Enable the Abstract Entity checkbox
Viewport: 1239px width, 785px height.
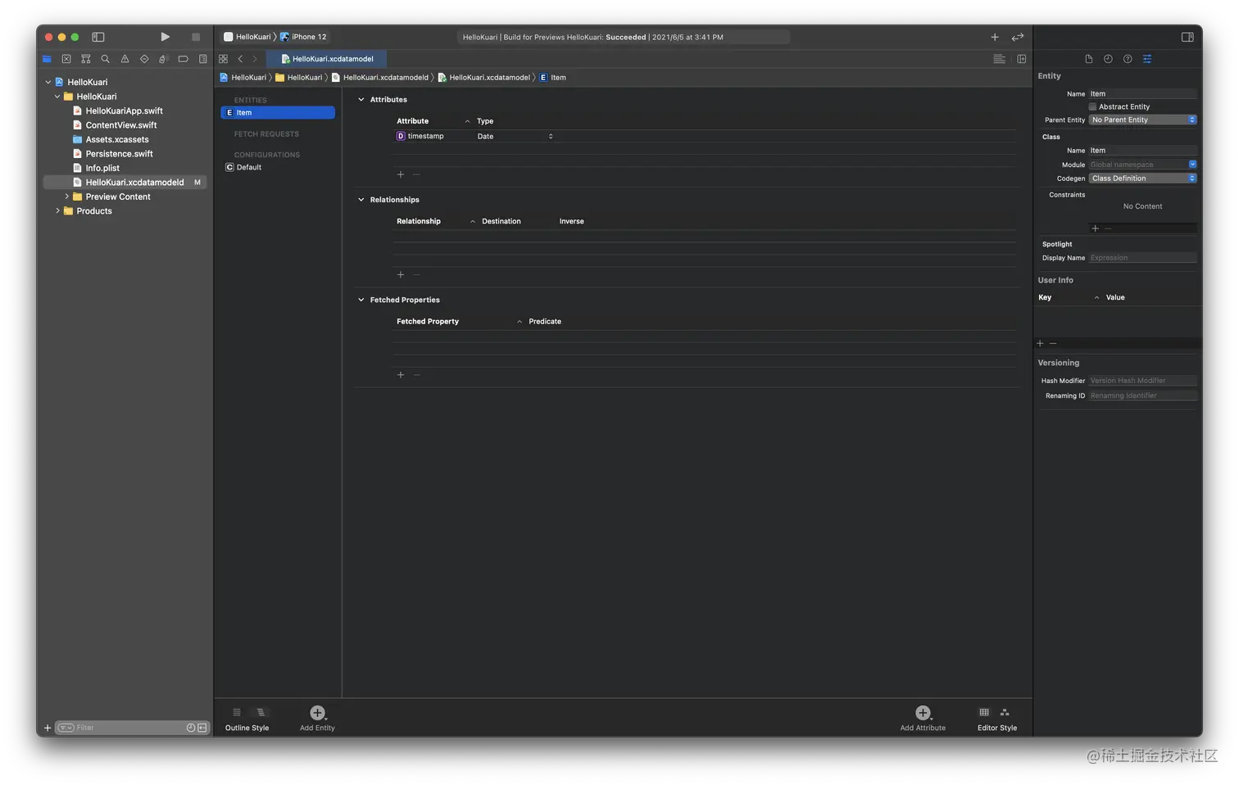[1092, 106]
